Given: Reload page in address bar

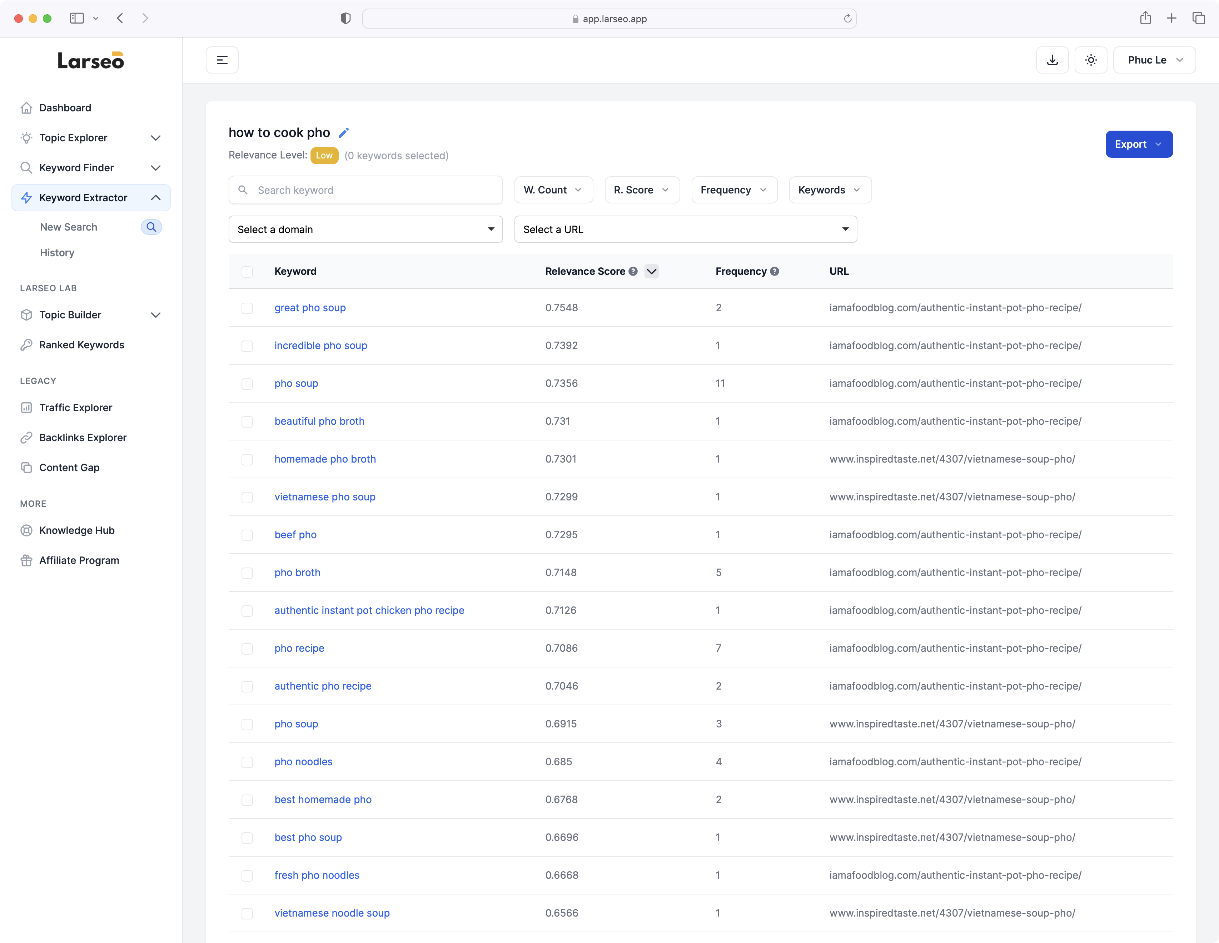Looking at the screenshot, I should click(847, 19).
